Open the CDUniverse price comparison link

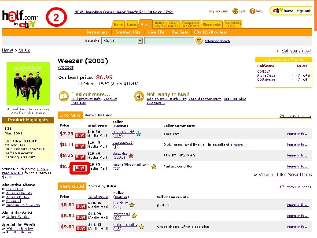[x=266, y=79]
